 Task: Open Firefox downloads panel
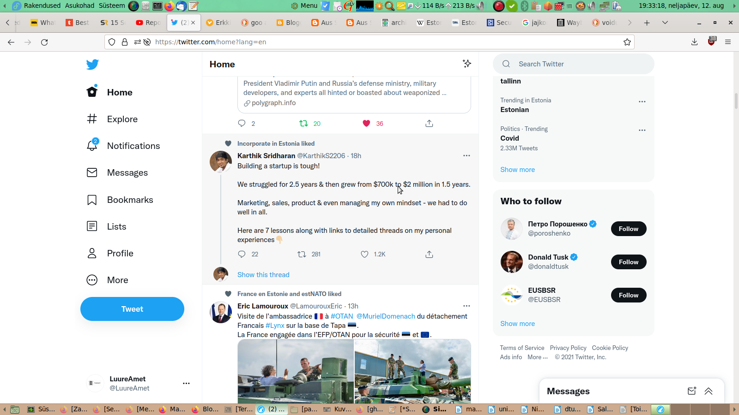[694, 42]
